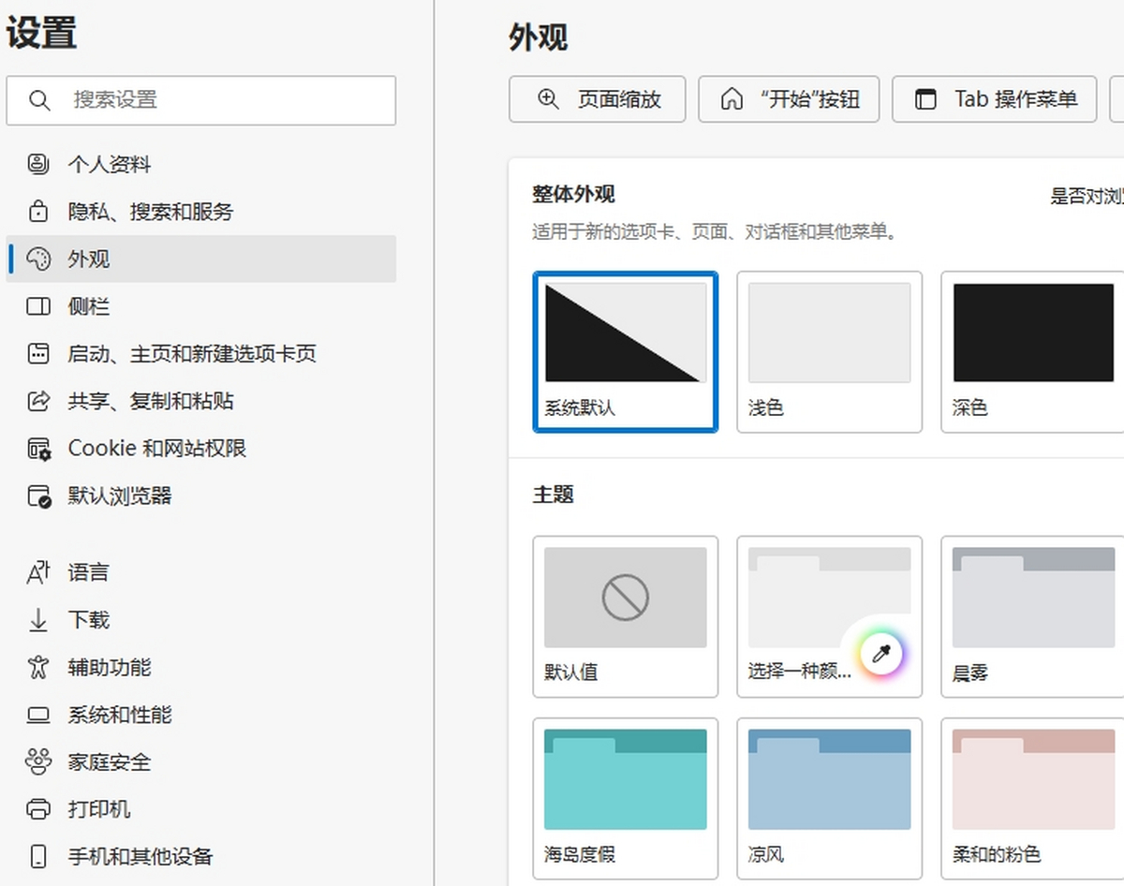Open 启动、主页和新建选项卡页 settings
This screenshot has width=1124, height=886.
[x=201, y=354]
